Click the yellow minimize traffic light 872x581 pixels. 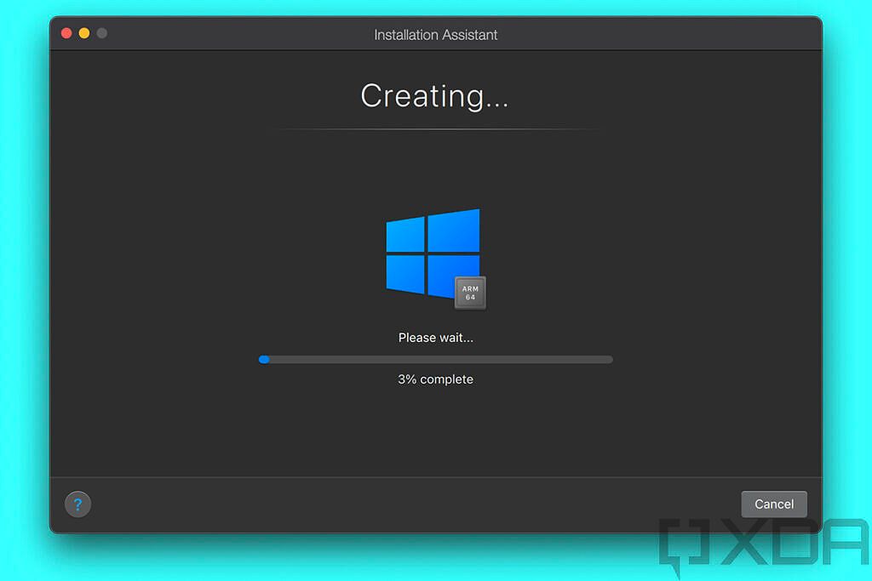tap(83, 32)
